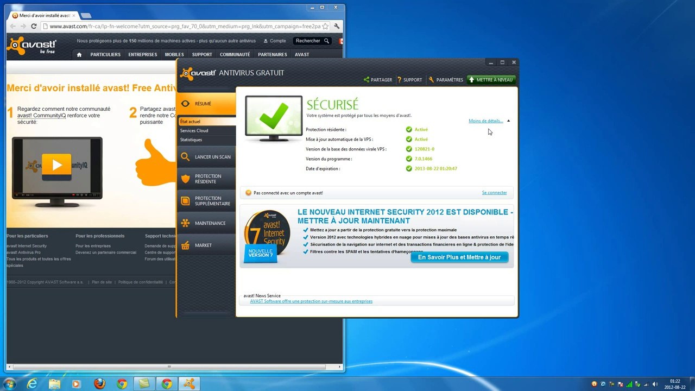
Task: Open Lancer un scan section
Action: [206, 157]
